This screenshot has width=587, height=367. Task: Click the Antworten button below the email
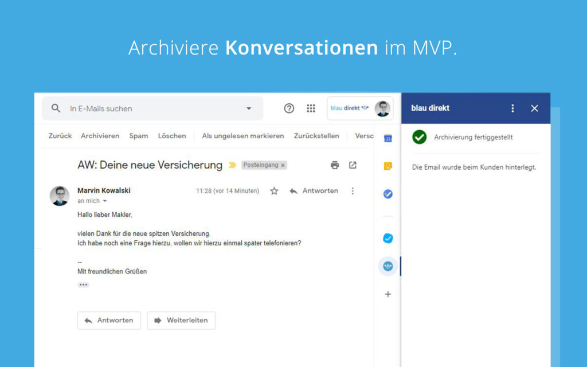click(109, 321)
